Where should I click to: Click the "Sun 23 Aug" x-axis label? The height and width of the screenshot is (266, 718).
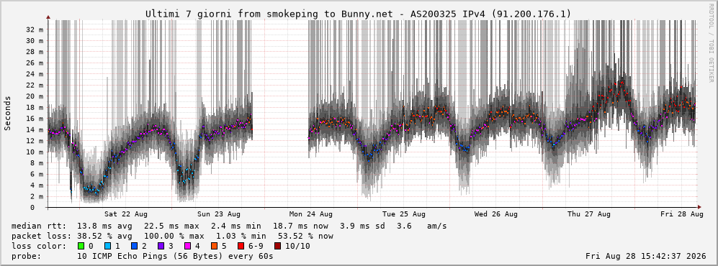(x=219, y=214)
